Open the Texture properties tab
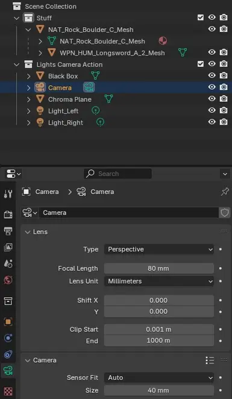Image resolution: width=232 pixels, height=399 pixels. (x=8, y=391)
